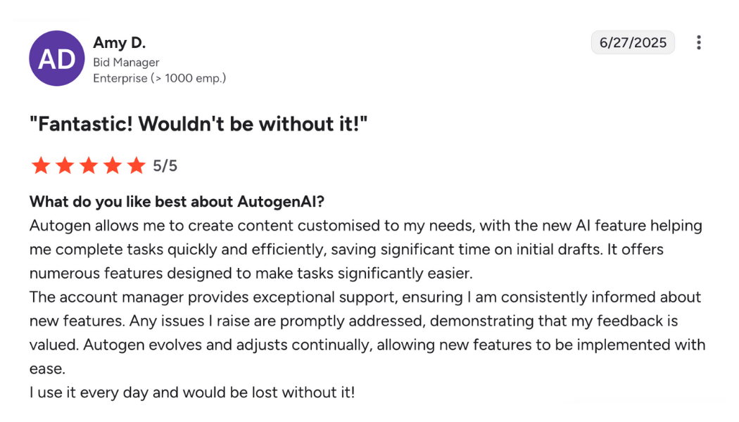Click the "What do you like best" heading
The height and width of the screenshot is (422, 739).
point(177,203)
